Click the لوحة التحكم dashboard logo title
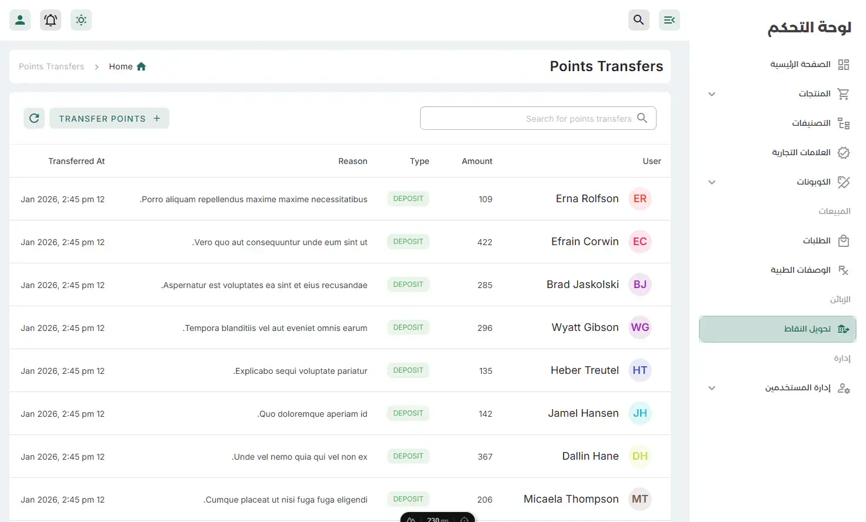This screenshot has height=522, width=866. click(x=810, y=28)
